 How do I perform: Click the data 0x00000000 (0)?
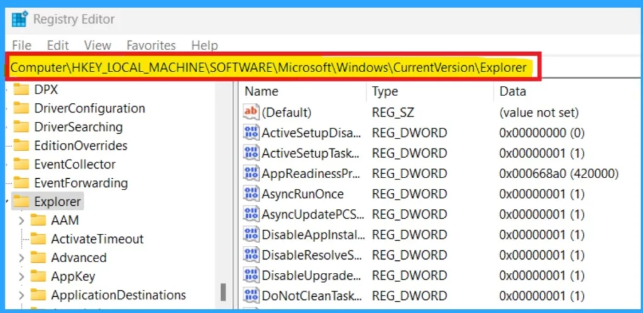coord(542,133)
